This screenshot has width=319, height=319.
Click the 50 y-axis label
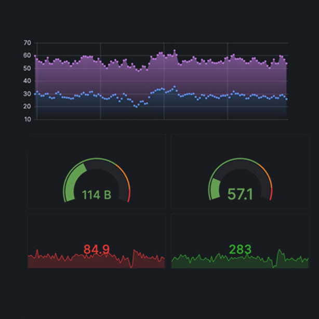(27, 69)
